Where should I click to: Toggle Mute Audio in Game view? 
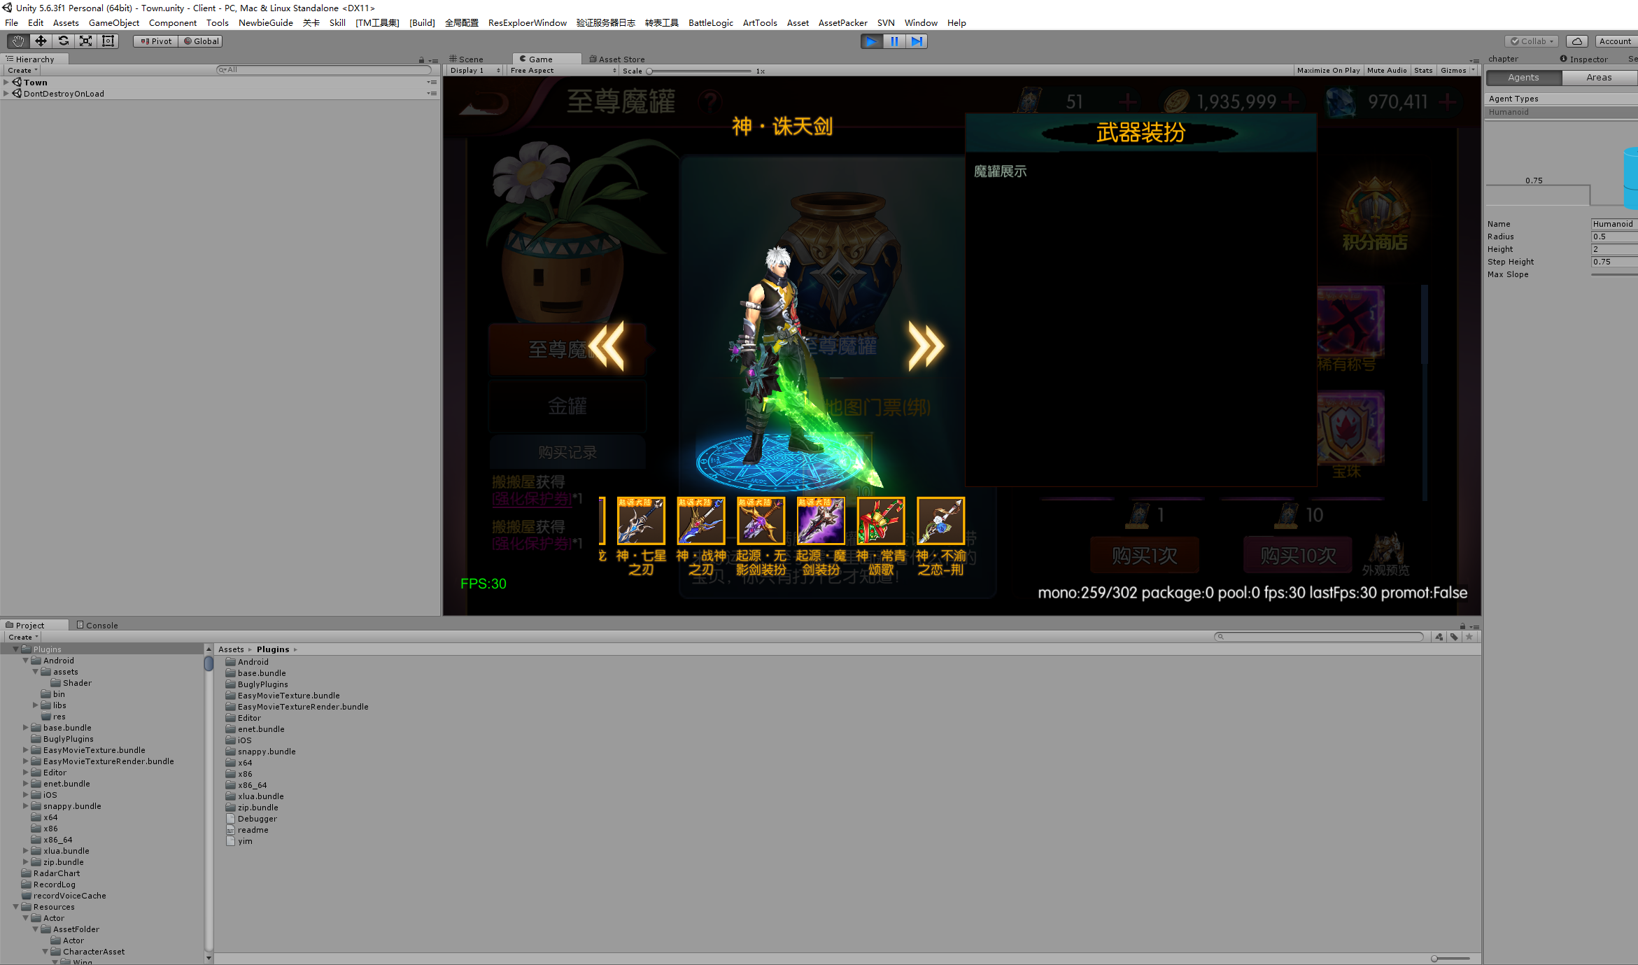1386,71
